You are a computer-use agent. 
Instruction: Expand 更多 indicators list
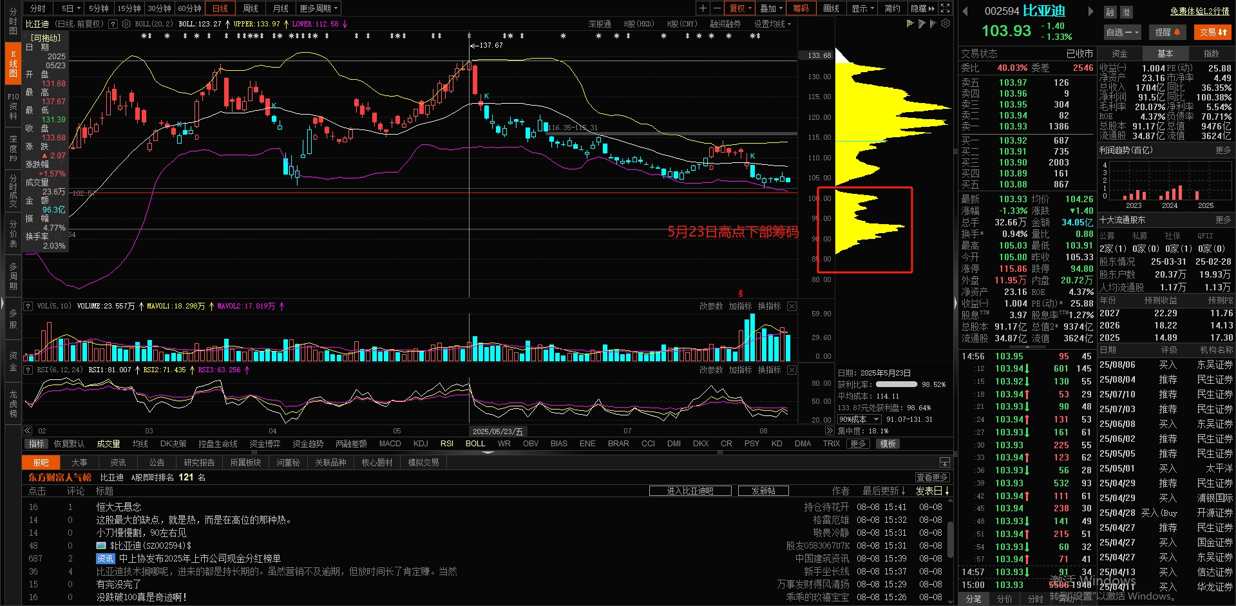click(858, 444)
